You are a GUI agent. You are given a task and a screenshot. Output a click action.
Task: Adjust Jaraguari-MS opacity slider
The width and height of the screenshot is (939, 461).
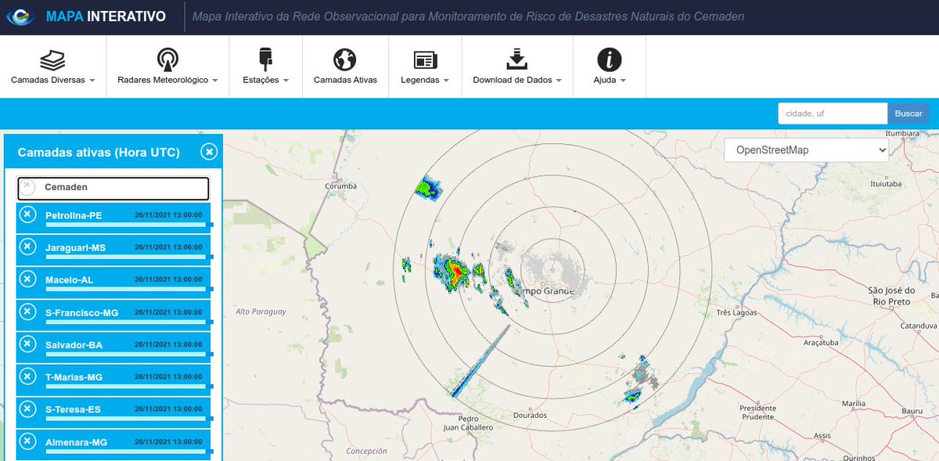pos(129,257)
